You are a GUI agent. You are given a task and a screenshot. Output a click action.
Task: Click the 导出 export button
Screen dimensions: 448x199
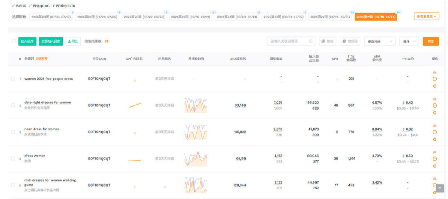pyautogui.click(x=73, y=41)
